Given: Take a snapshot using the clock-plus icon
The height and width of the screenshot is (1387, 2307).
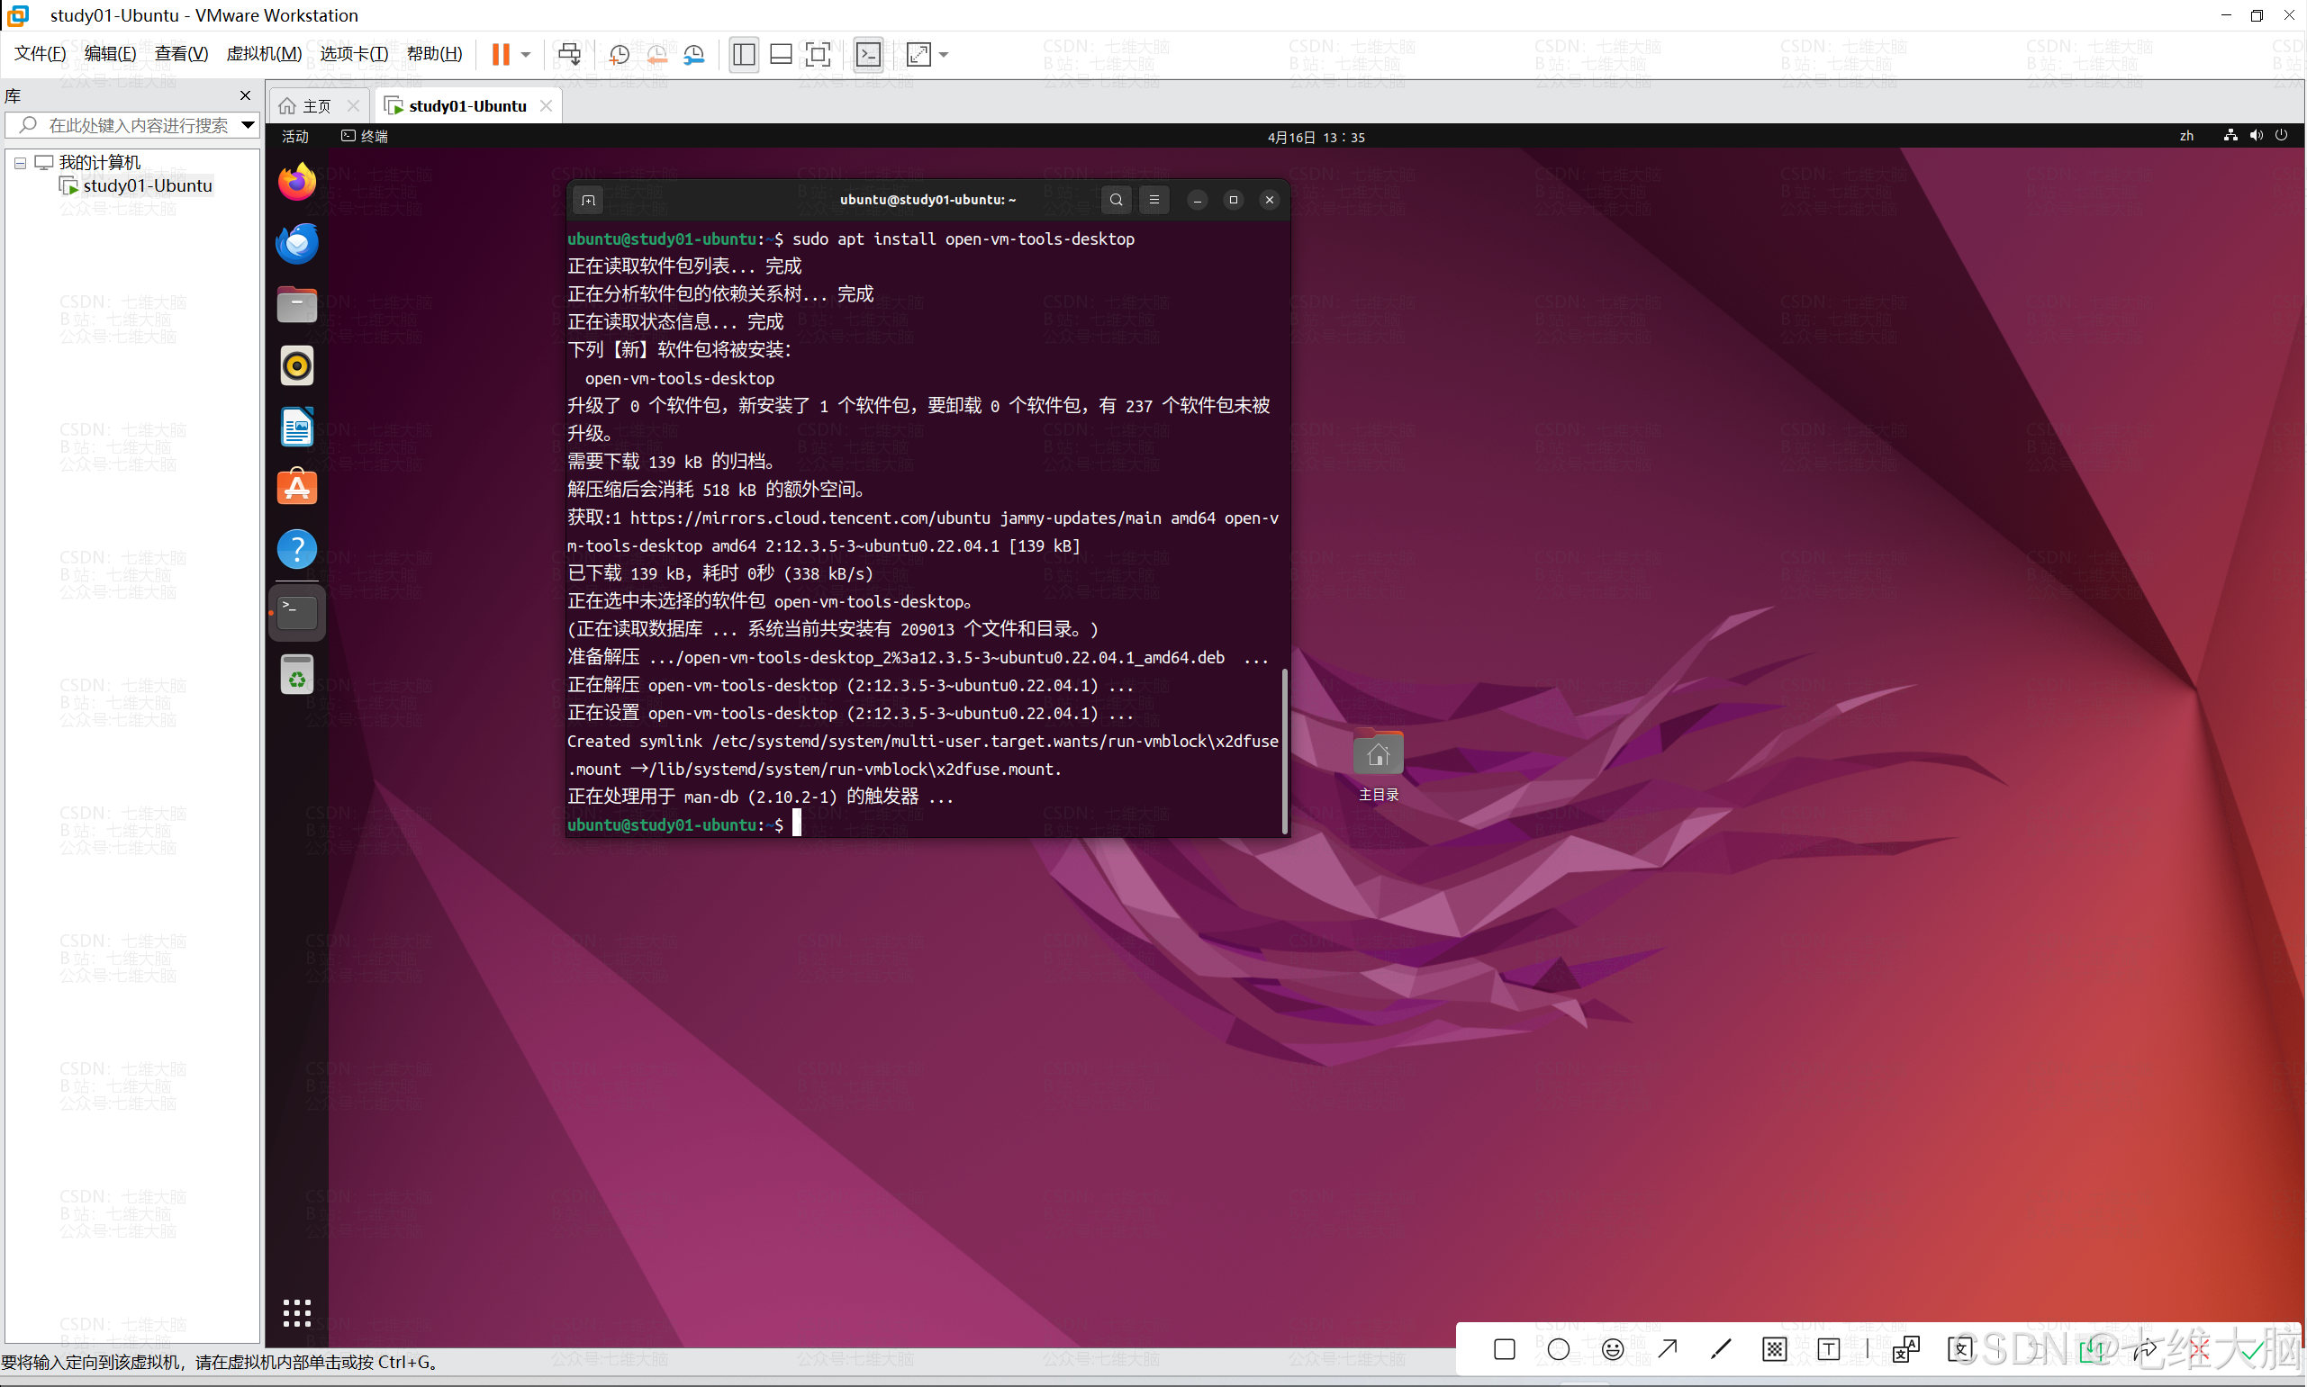Looking at the screenshot, I should pyautogui.click(x=619, y=54).
